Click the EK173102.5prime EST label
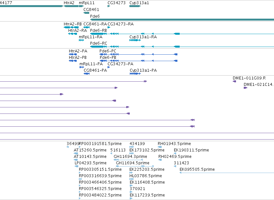This screenshot has width=274, height=200. [x=147, y=150]
